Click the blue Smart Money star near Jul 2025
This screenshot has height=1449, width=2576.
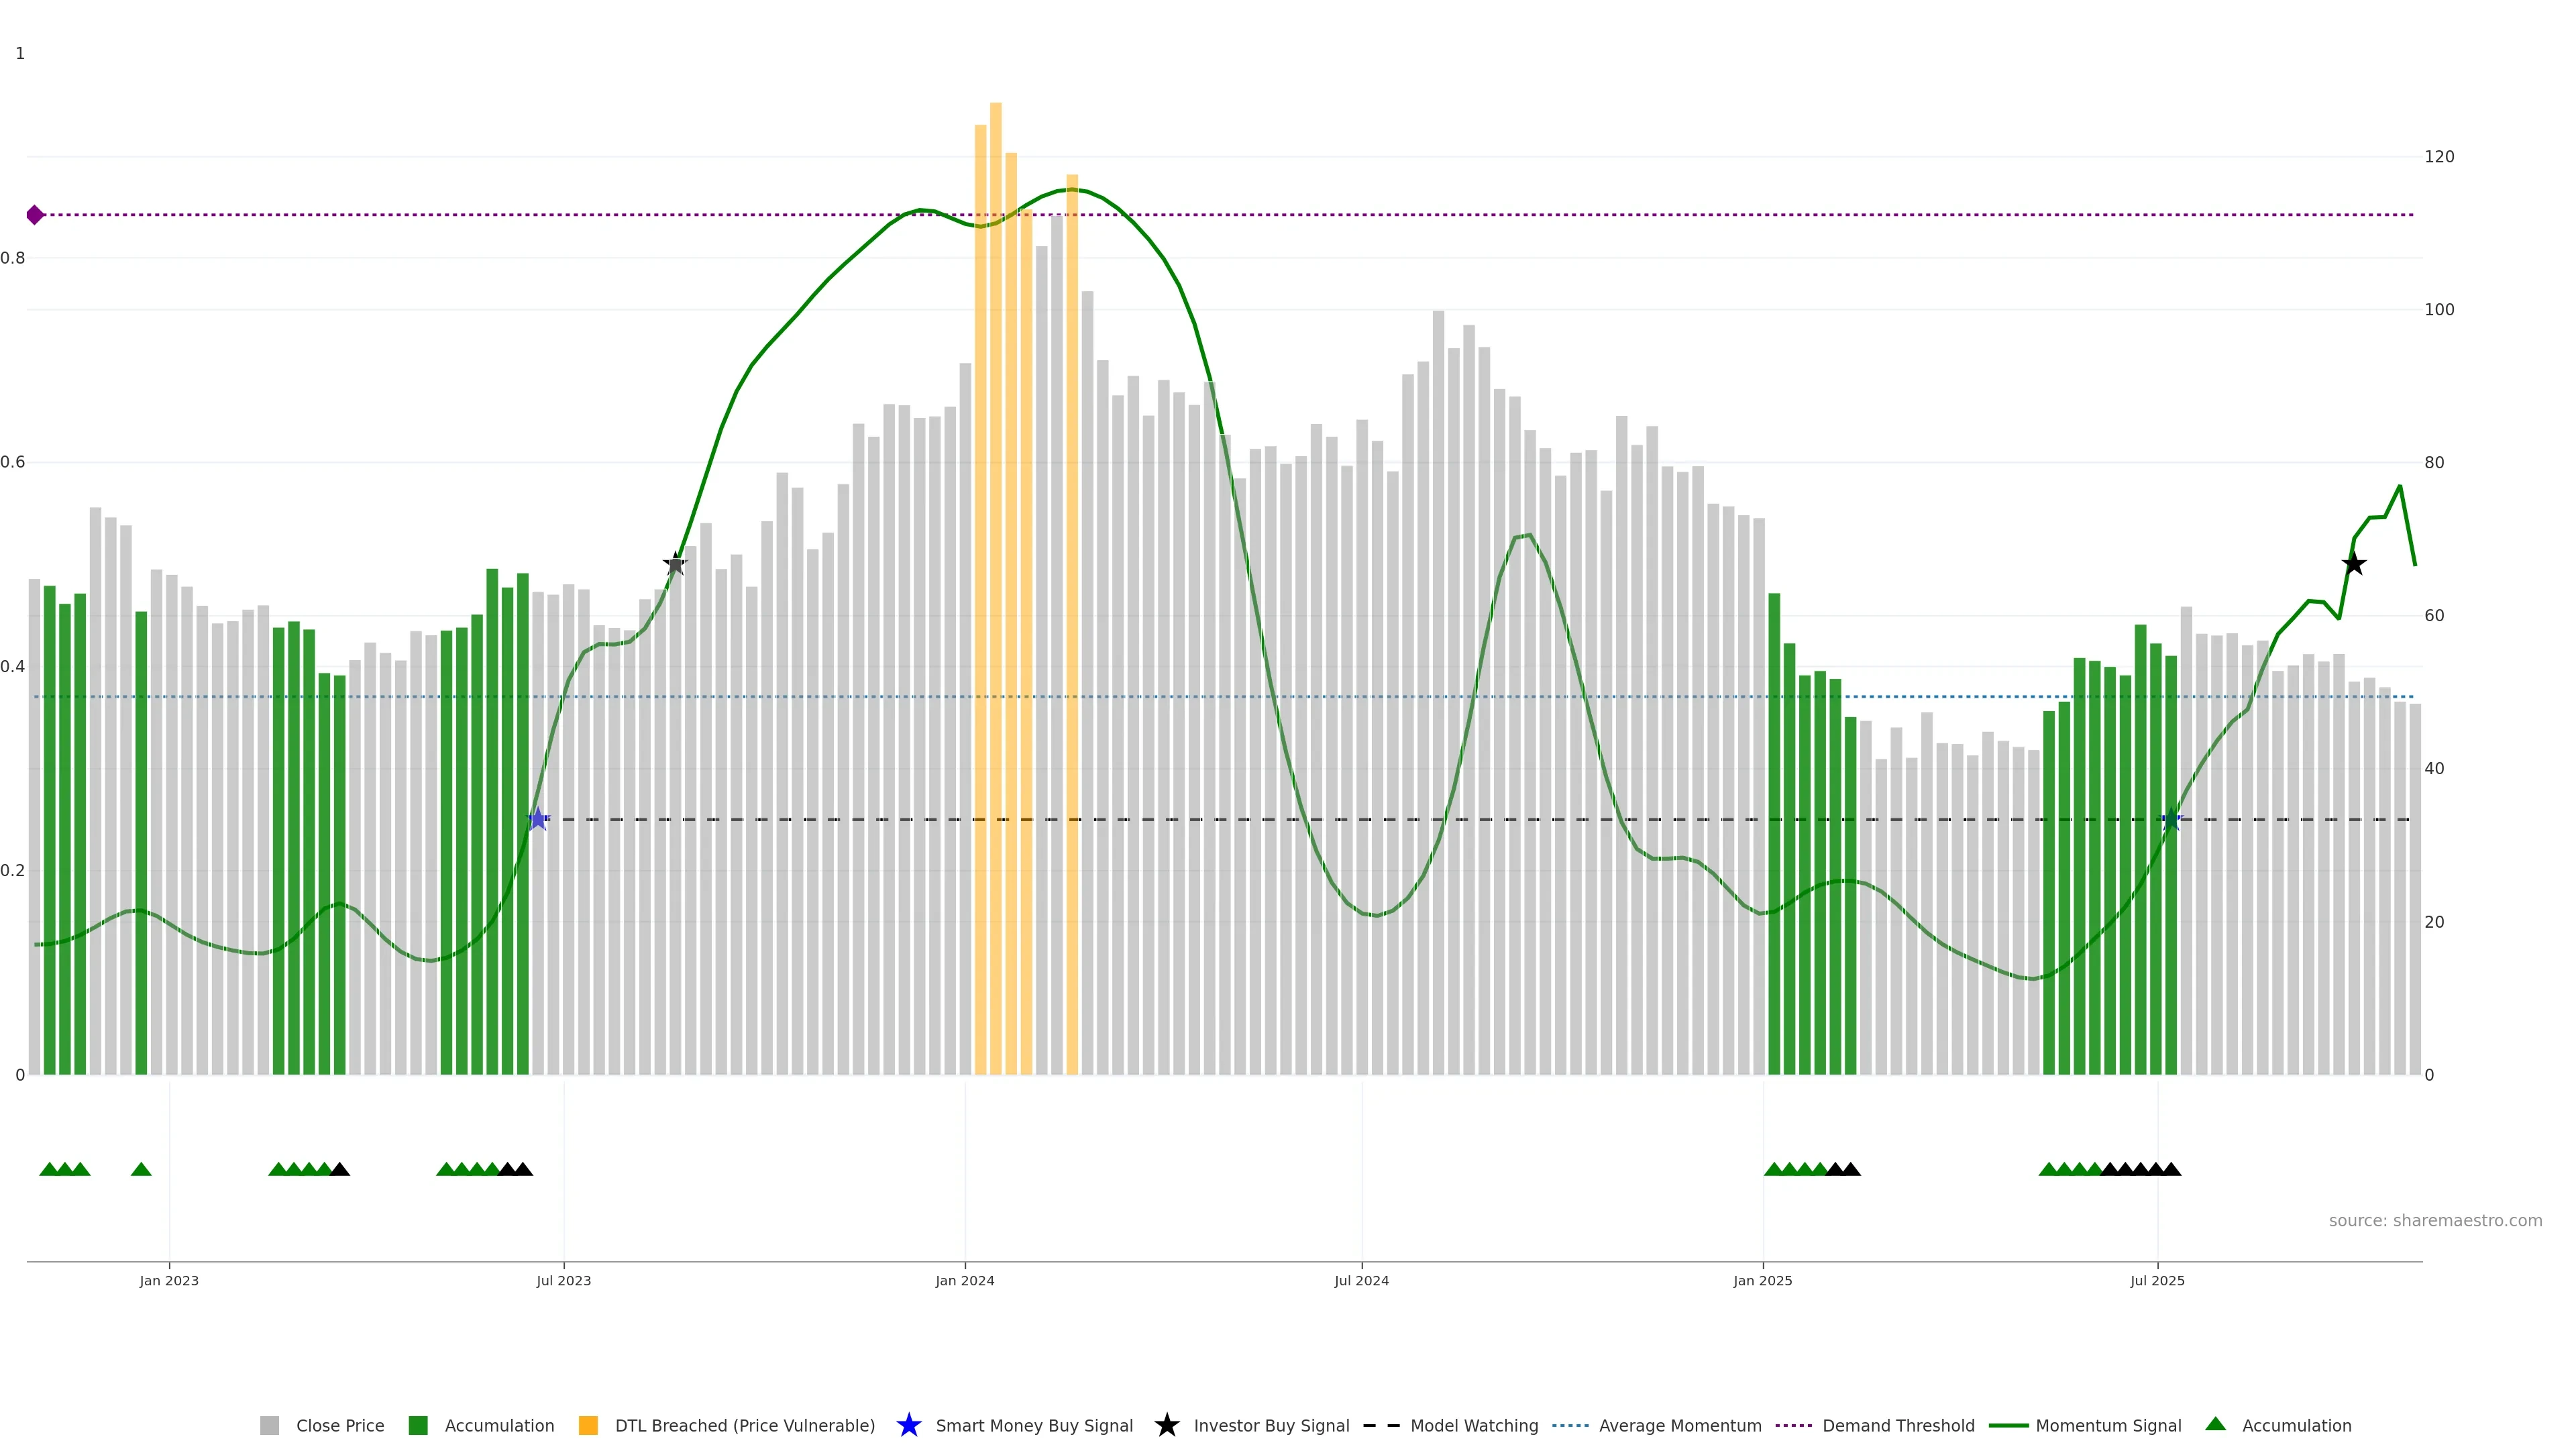point(2171,820)
